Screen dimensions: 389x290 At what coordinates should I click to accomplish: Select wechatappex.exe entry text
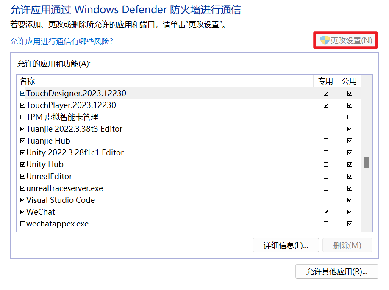[x=57, y=224]
